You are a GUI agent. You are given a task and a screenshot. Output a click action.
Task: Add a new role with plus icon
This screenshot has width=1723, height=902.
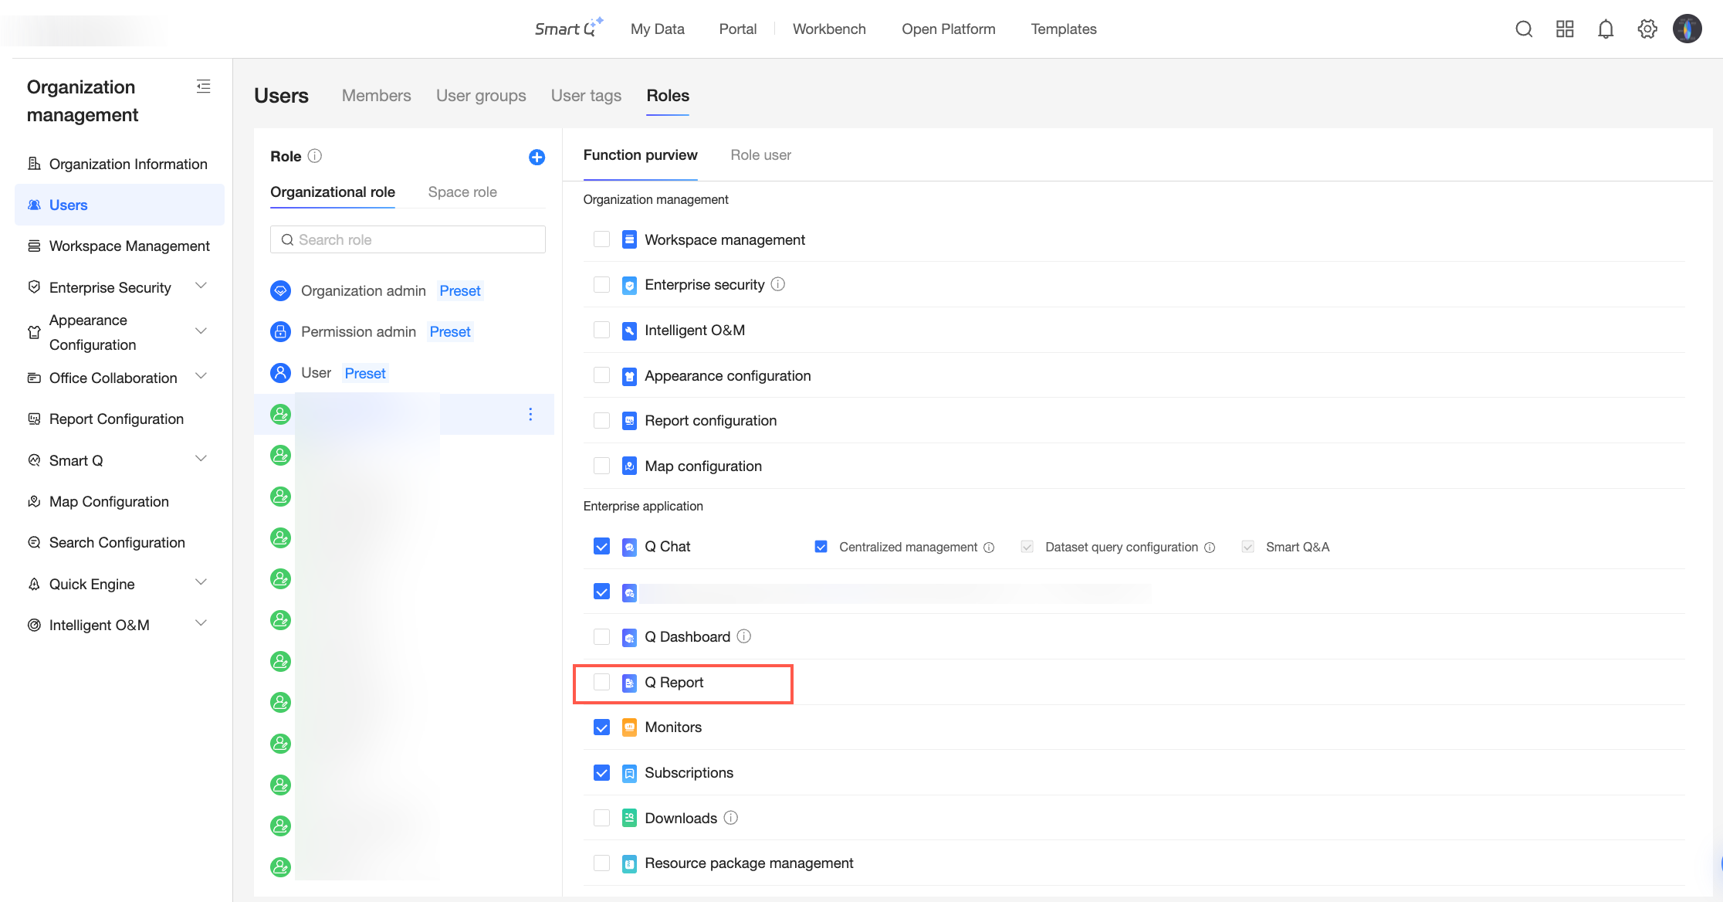coord(537,157)
